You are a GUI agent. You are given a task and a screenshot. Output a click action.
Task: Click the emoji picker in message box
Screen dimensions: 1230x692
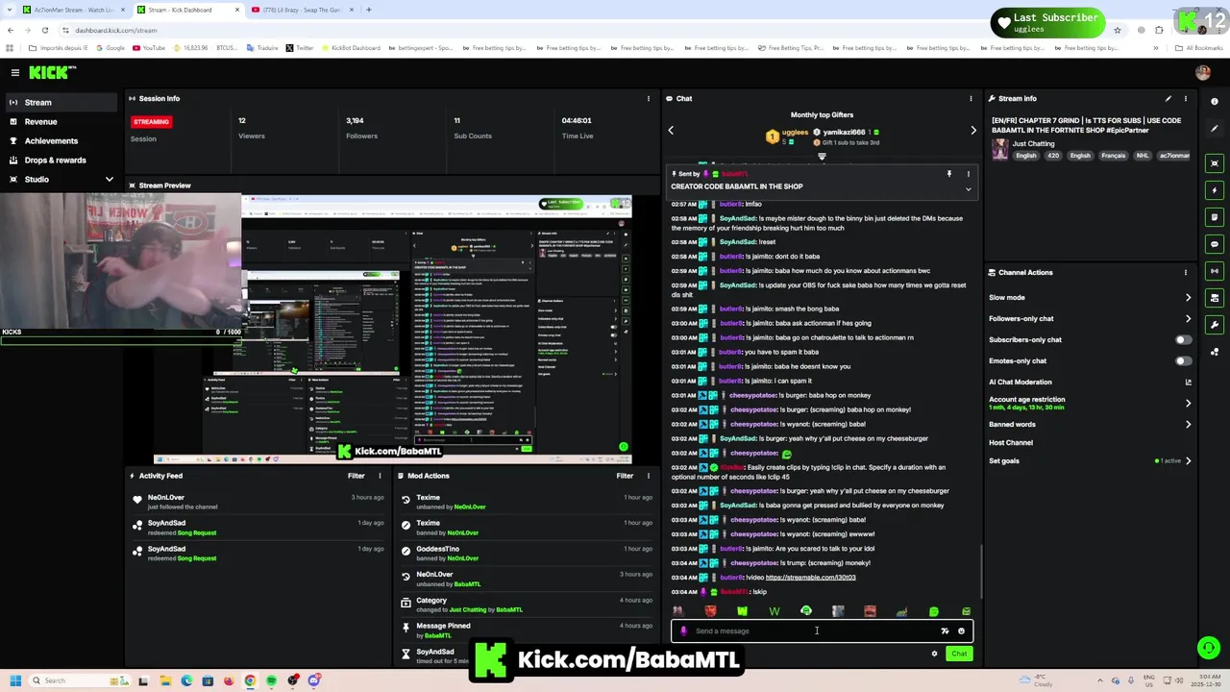(961, 631)
